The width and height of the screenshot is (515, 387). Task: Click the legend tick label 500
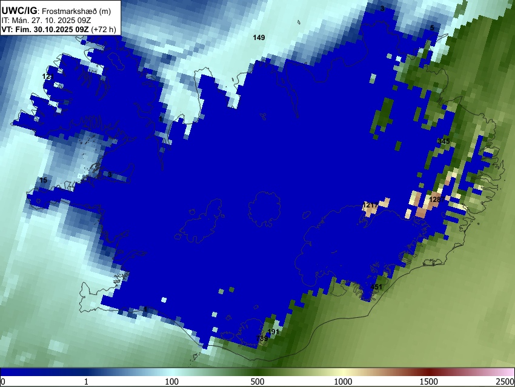coord(257,382)
